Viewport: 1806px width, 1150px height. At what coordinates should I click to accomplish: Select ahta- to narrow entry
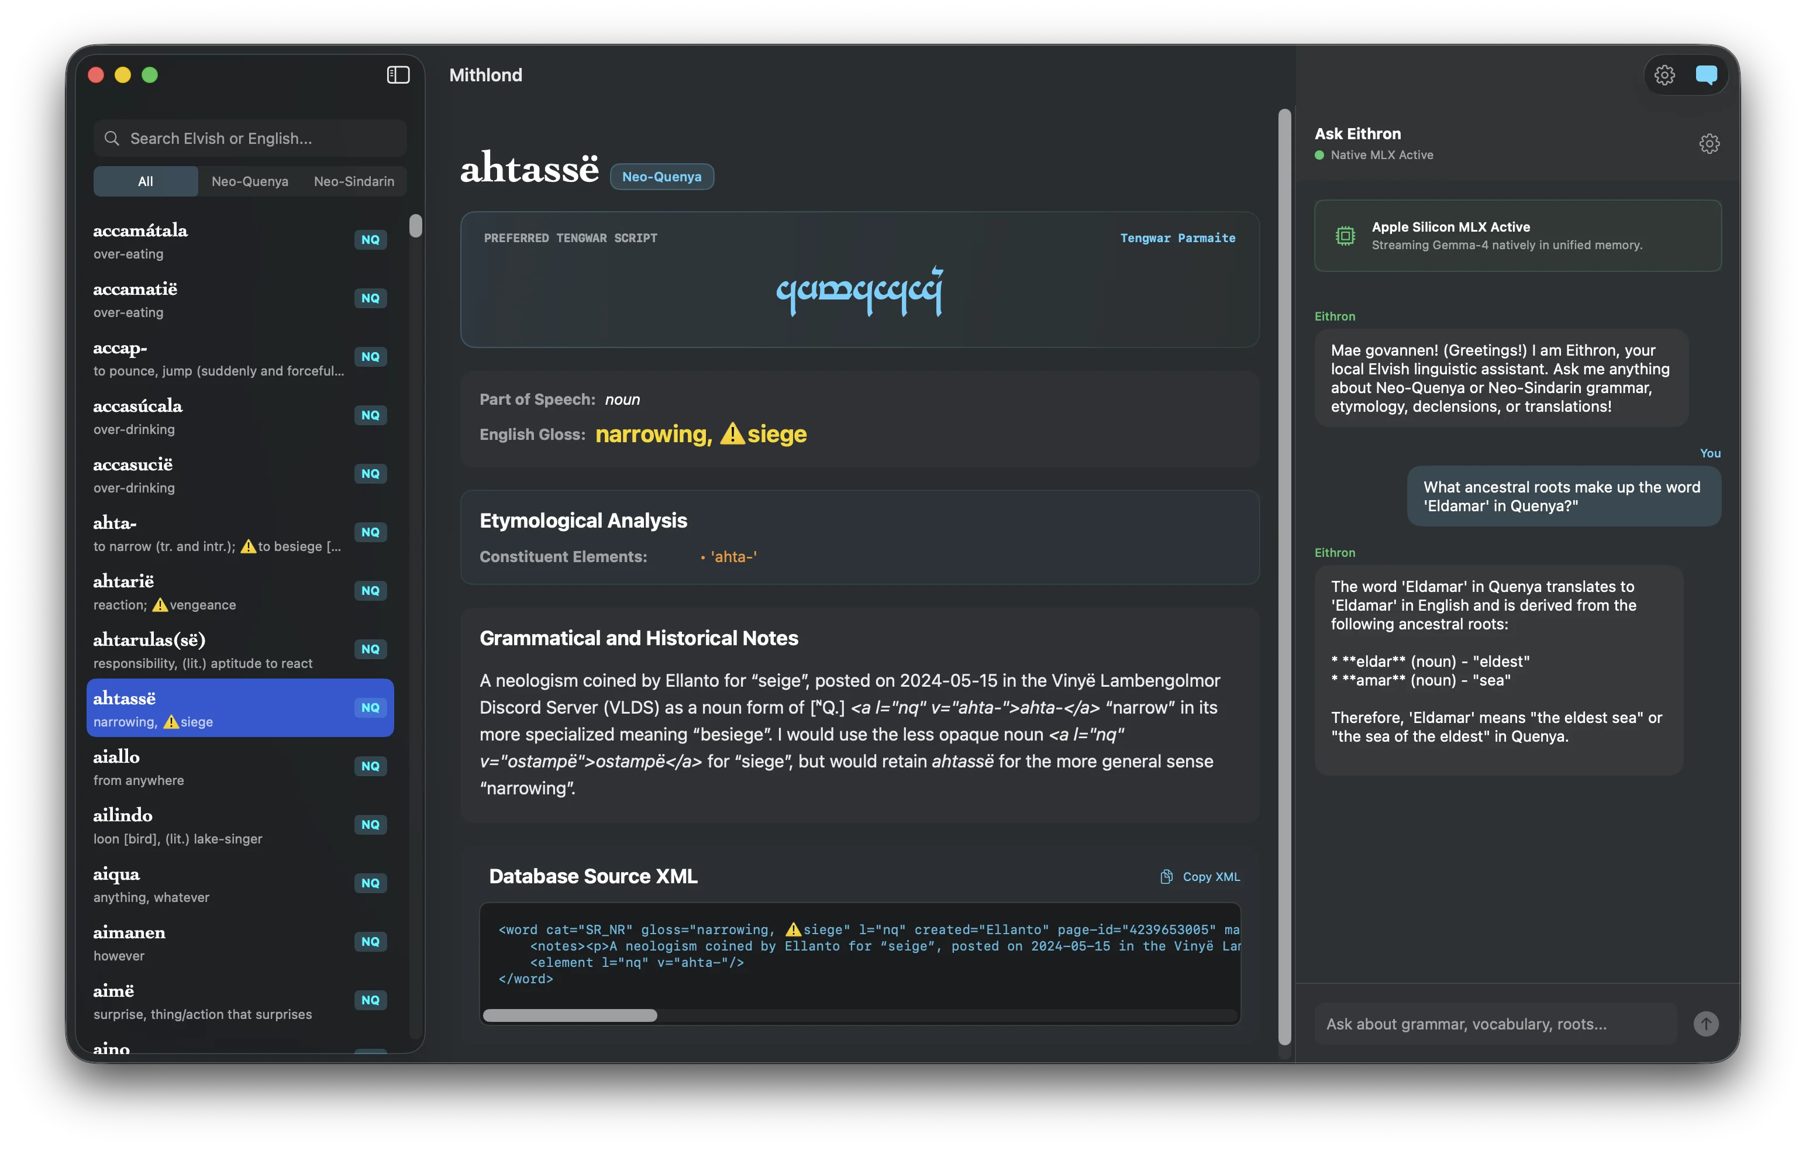pos(240,533)
